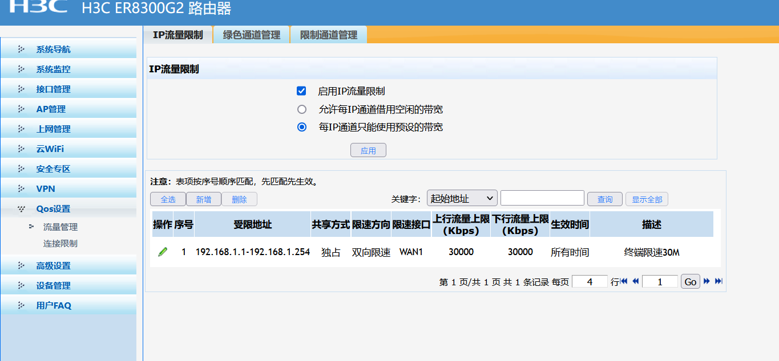Click the arrow icon beside 高级设置
Screen dimensions: 779x361
click(22, 265)
